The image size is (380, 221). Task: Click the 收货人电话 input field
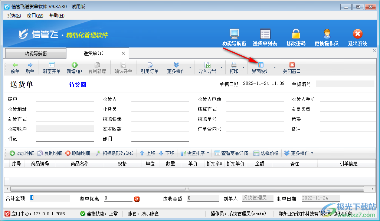click(x=255, y=99)
